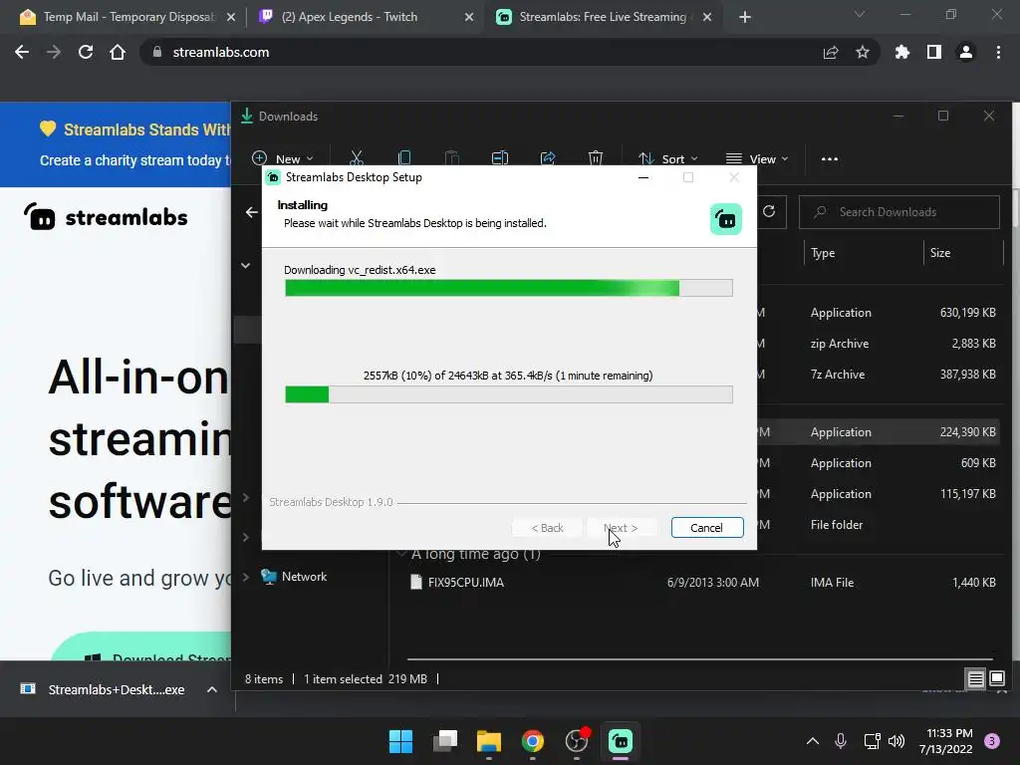Open Chrome tab search chevron
The height and width of the screenshot is (765, 1020).
860,14
